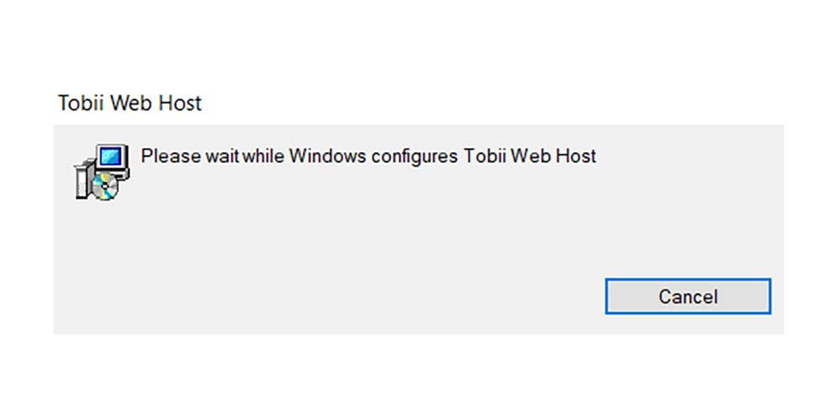This screenshot has width=837, height=418.
Task: Stop the Tobii Web Host setup with Cancel
Action: [x=687, y=296]
